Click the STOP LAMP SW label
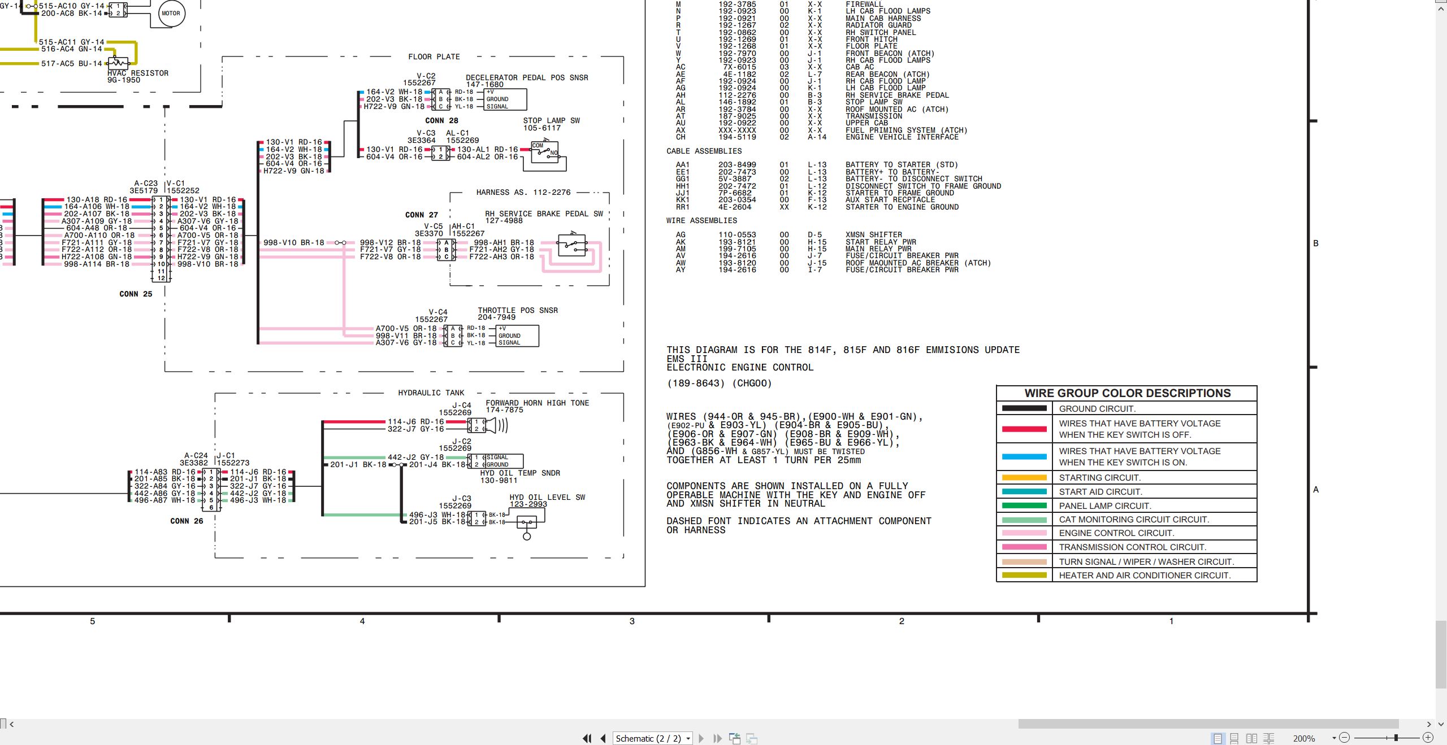Image resolution: width=1447 pixels, height=745 pixels. [551, 120]
